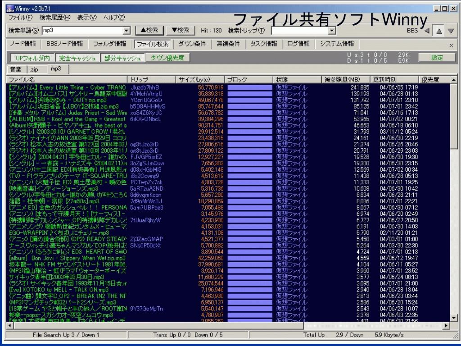Select file "[album] Bon Jovi - Slippery When Wet.zip.mp3"
Screen dimensions: 461x346
tap(68, 258)
